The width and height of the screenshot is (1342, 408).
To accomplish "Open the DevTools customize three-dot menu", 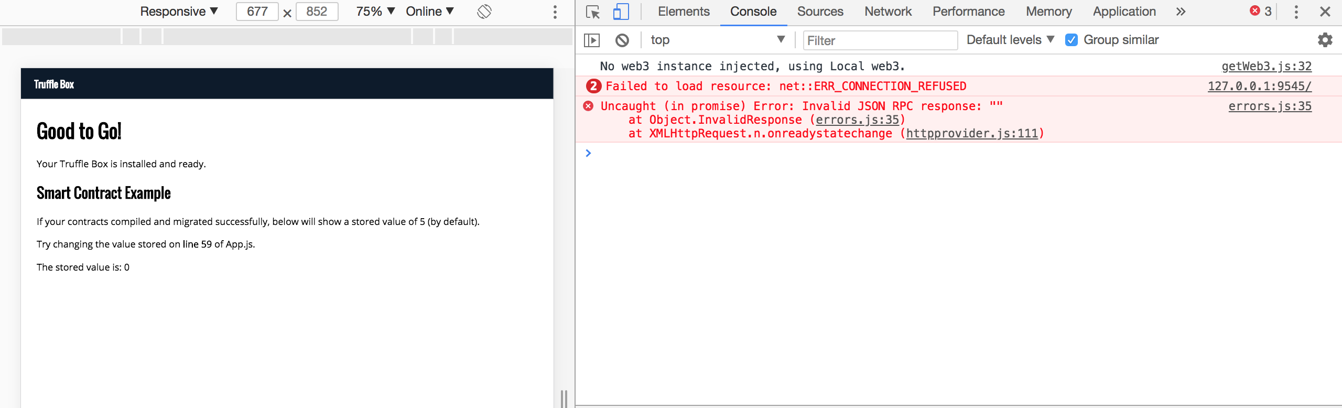I will (1296, 12).
